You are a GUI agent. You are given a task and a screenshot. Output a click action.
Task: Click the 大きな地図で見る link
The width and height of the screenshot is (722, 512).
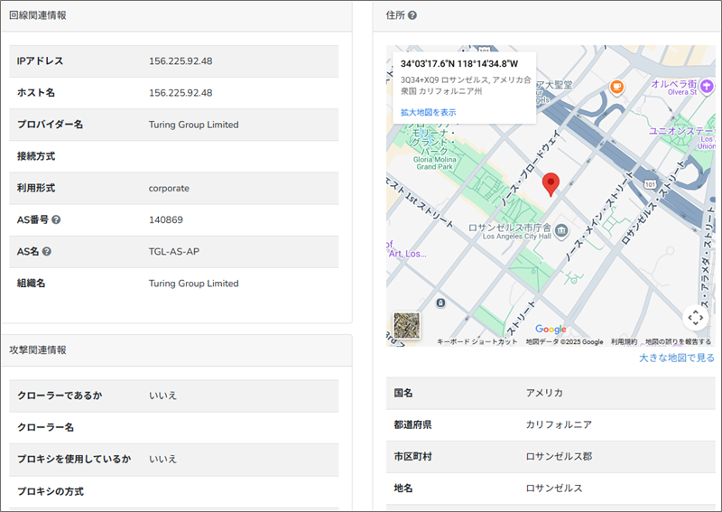pyautogui.click(x=676, y=358)
